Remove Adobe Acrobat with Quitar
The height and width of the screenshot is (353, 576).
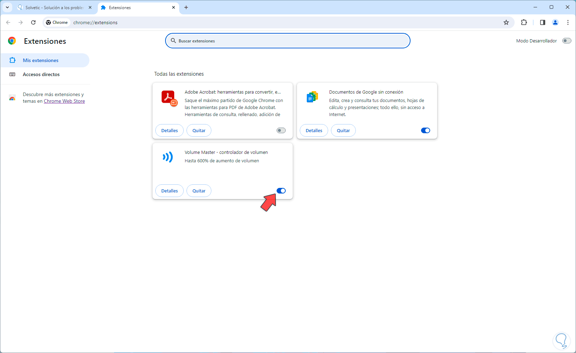(x=199, y=130)
